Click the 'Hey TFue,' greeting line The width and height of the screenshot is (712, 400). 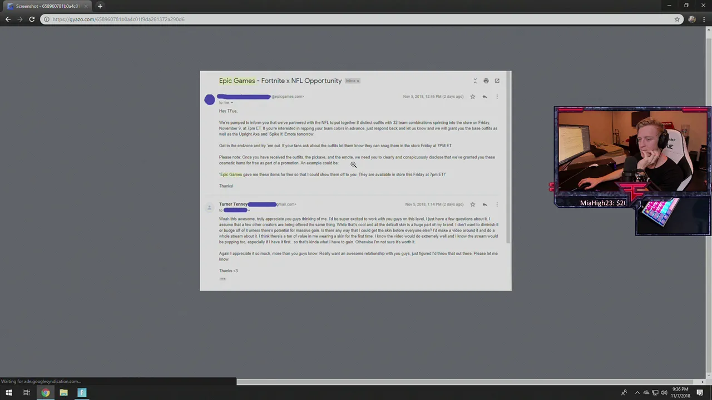tap(228, 111)
